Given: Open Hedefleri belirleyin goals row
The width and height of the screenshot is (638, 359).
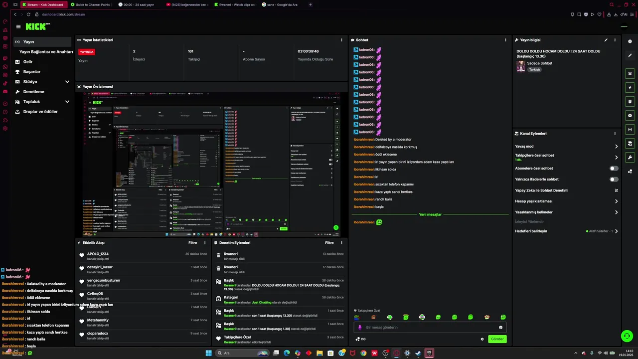Looking at the screenshot, I should pos(567,231).
